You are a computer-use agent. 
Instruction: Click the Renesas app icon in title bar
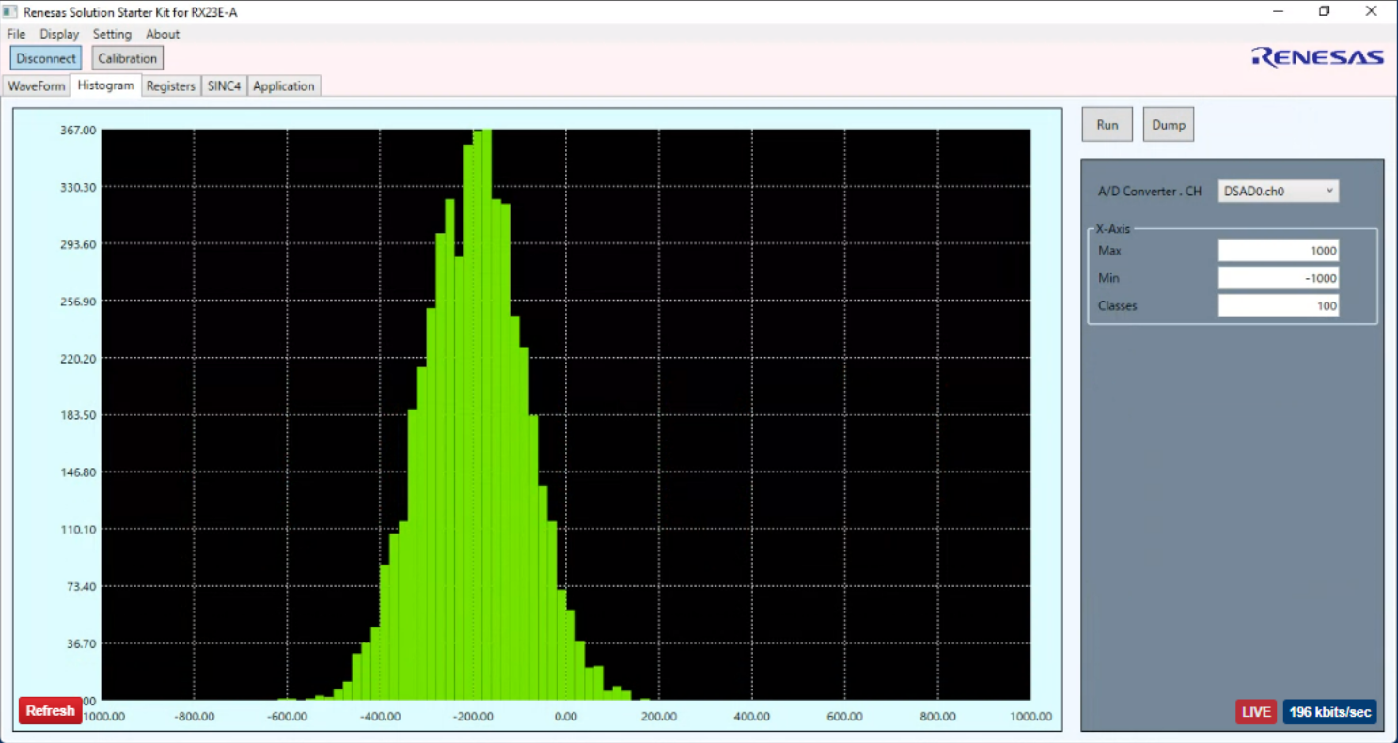10,11
